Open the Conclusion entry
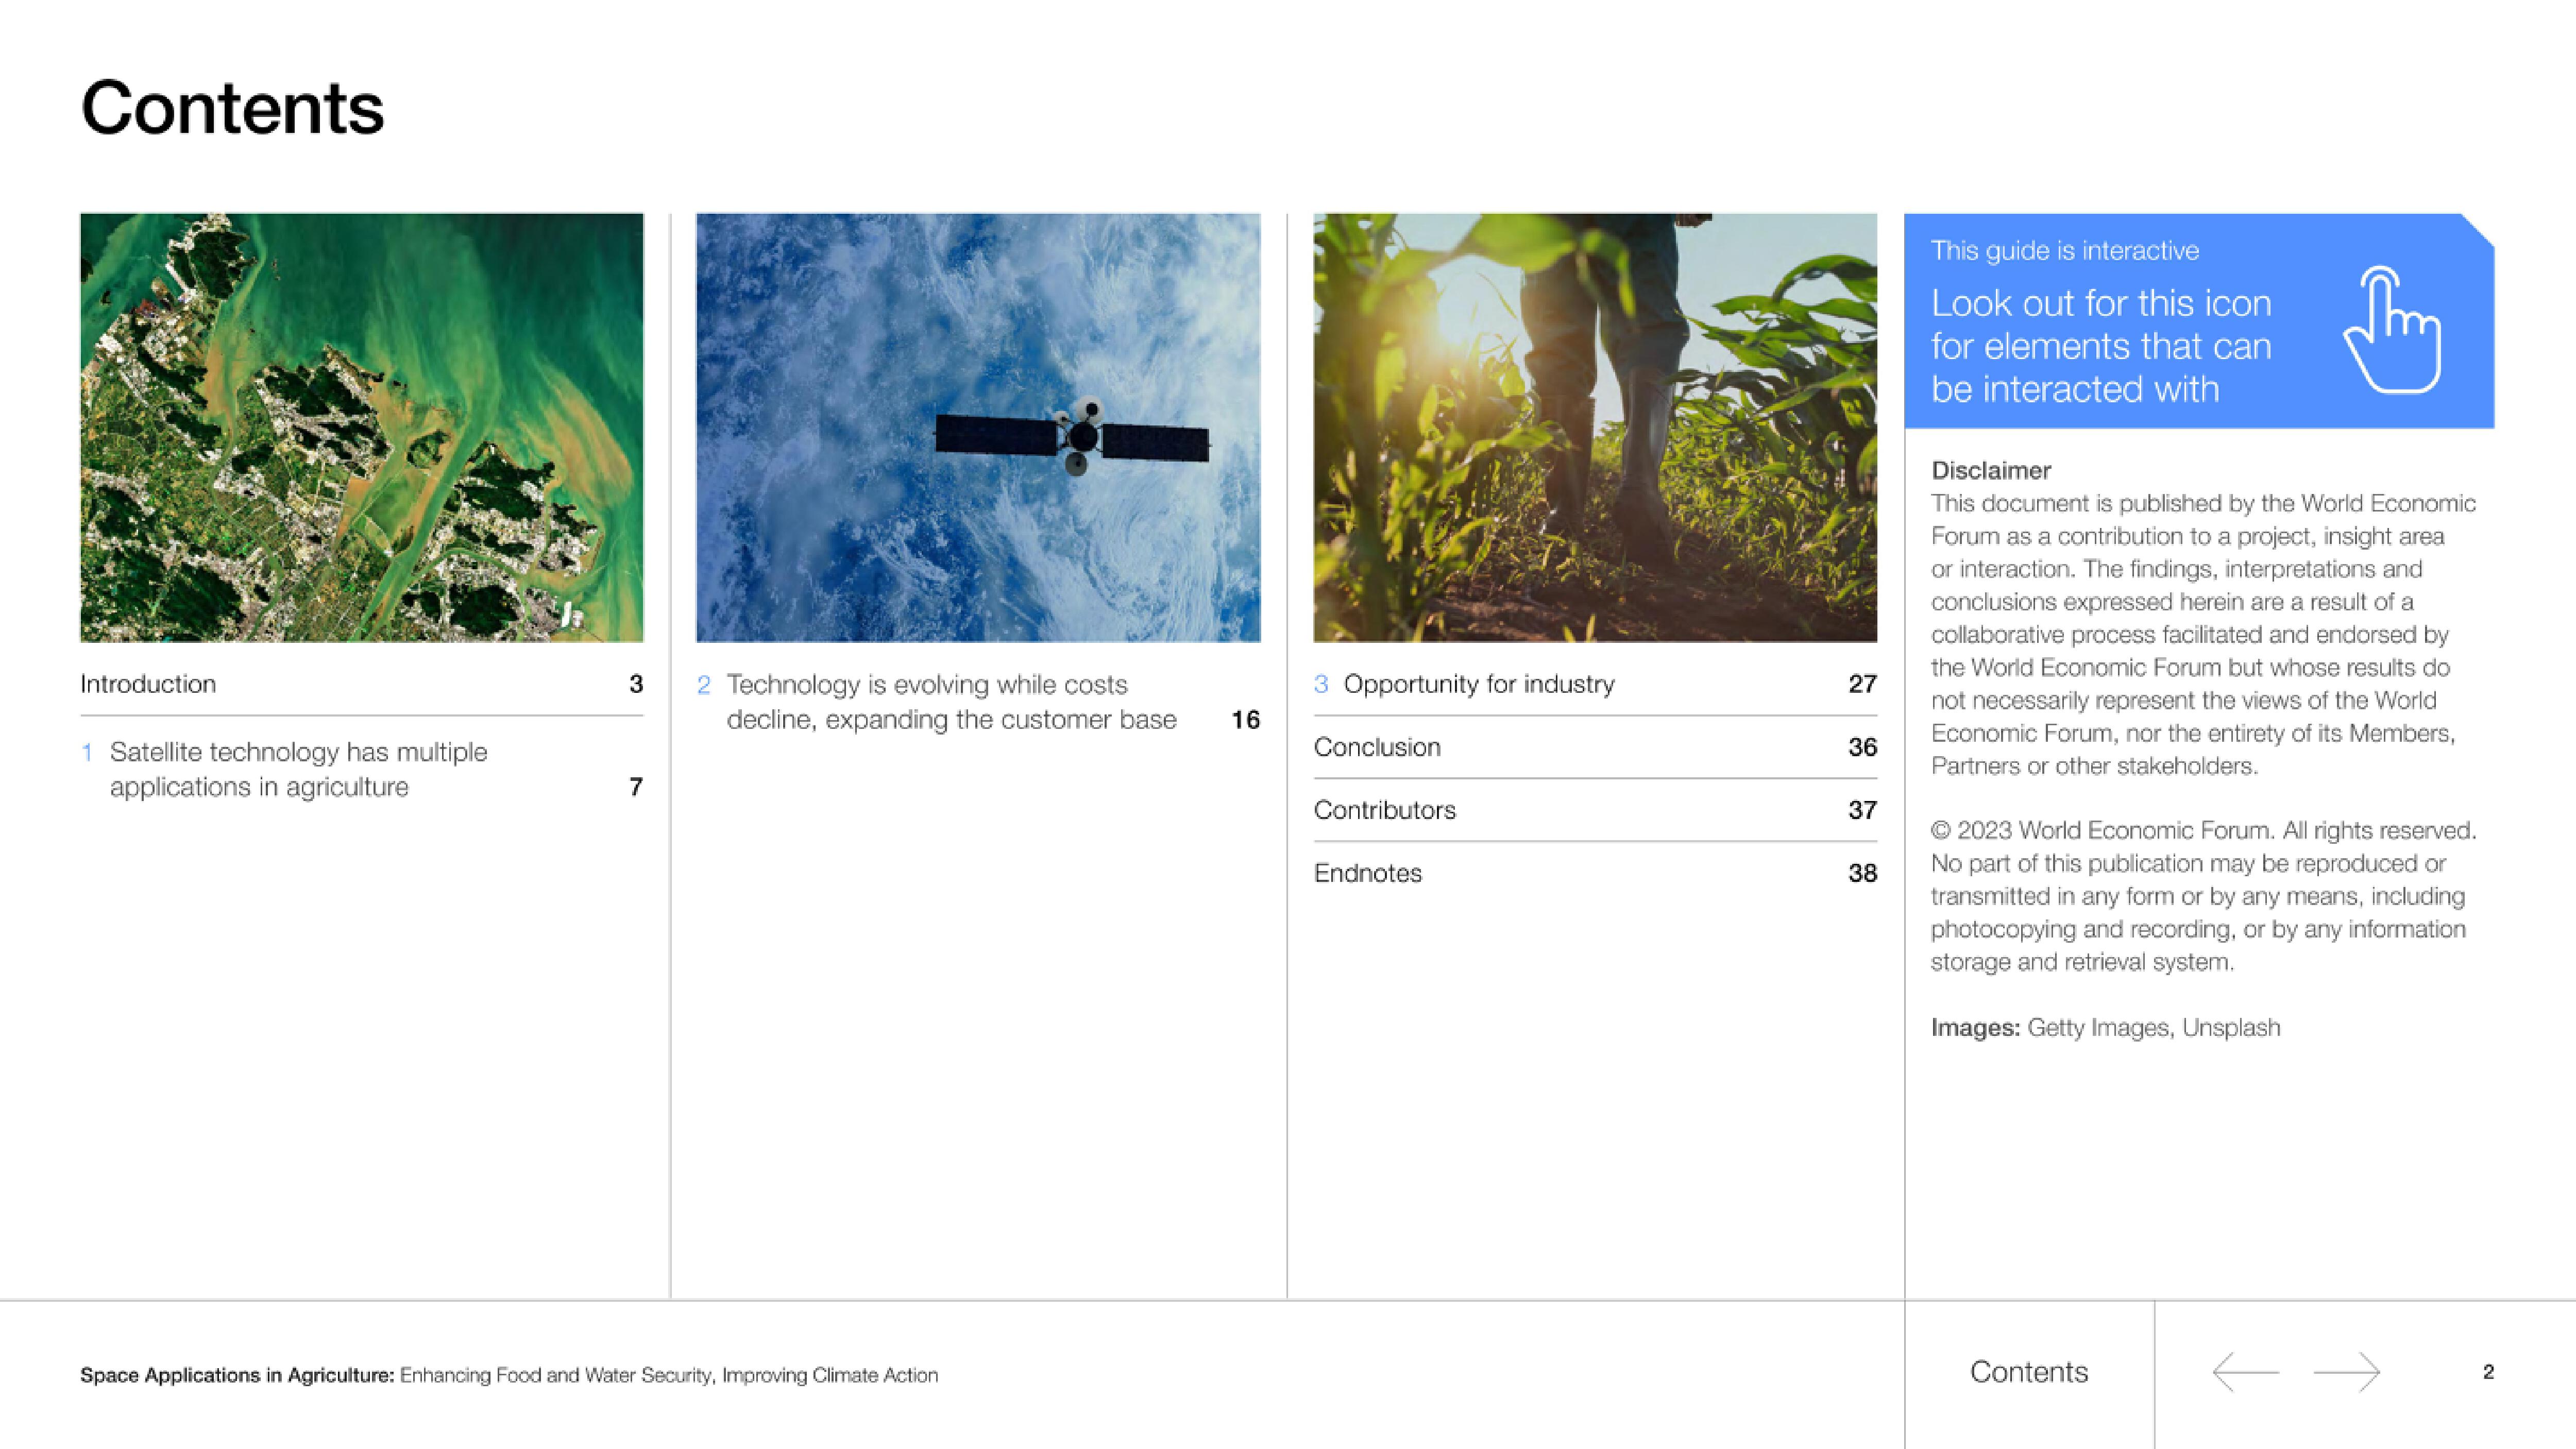 (1595, 747)
